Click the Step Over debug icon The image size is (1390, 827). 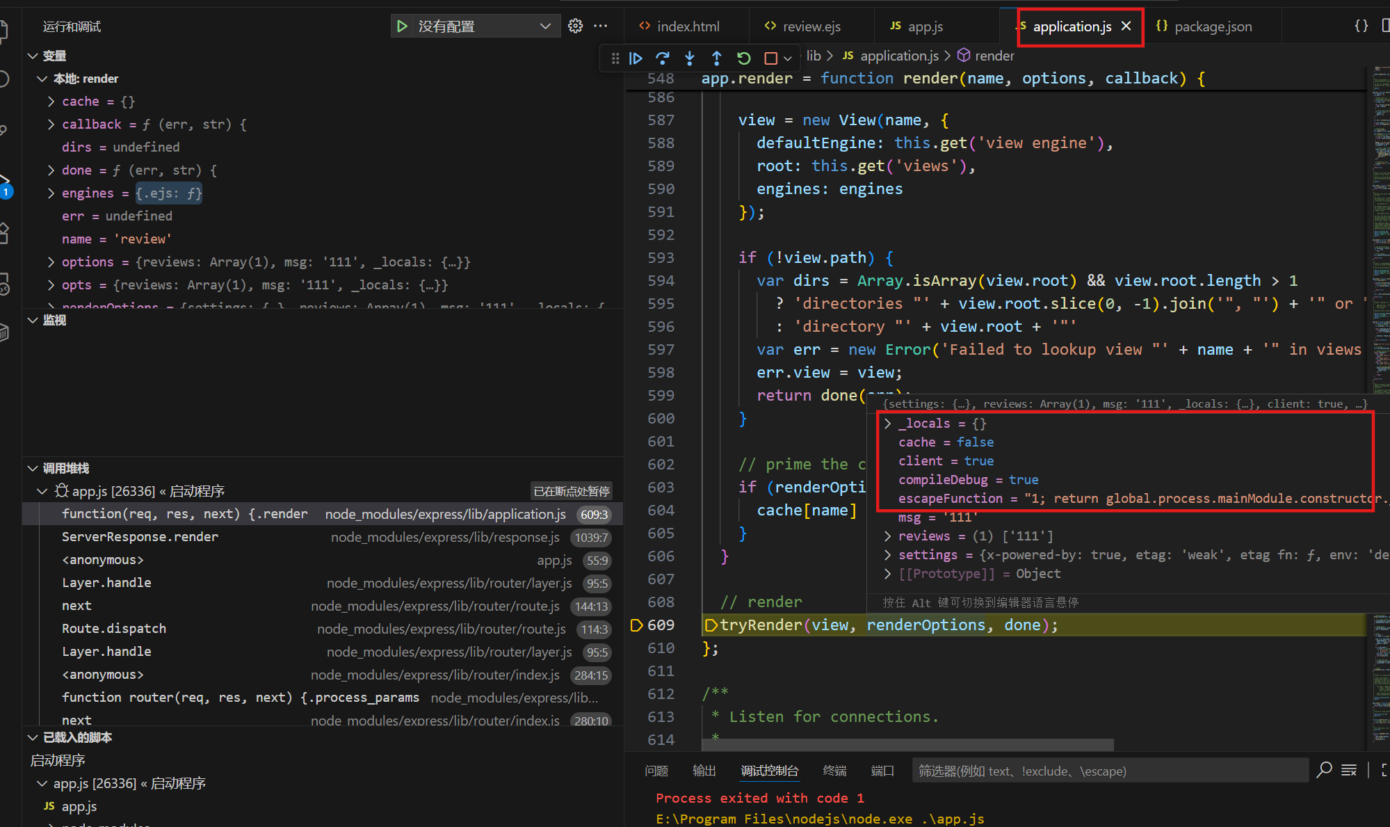(663, 58)
